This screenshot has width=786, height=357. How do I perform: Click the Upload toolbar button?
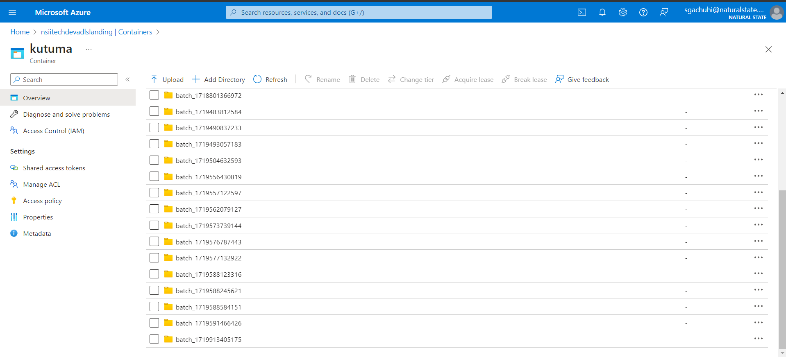click(x=167, y=79)
